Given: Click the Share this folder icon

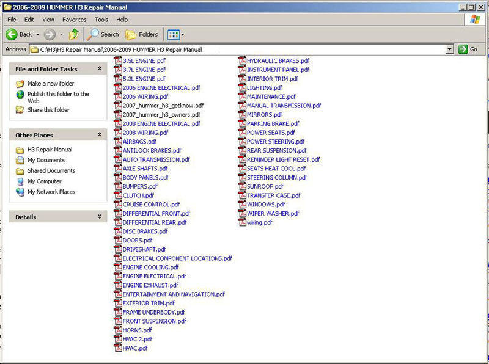Looking at the screenshot, I should pyautogui.click(x=20, y=110).
